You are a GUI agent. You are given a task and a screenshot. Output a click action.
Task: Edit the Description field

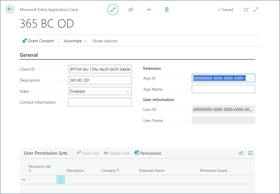coord(100,80)
